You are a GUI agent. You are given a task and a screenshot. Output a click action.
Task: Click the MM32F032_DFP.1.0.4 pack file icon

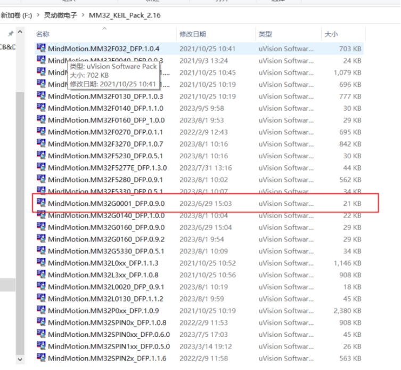click(x=41, y=49)
